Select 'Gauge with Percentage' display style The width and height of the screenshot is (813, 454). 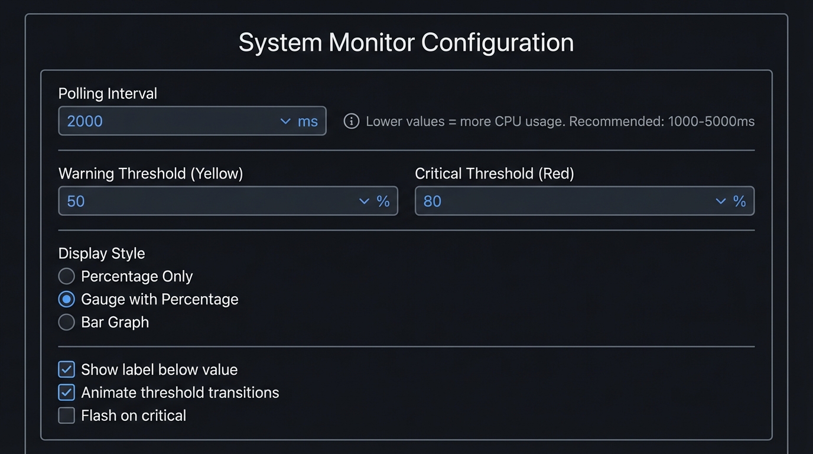(66, 299)
